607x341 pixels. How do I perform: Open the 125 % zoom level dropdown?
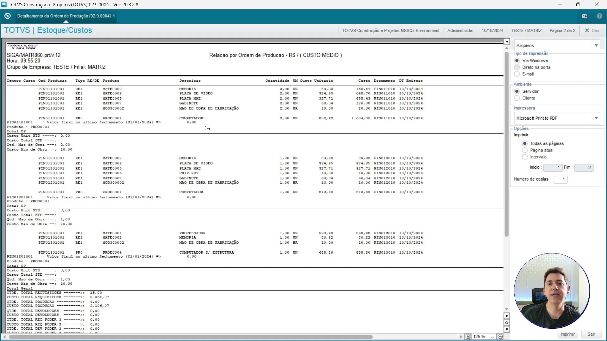493,337
